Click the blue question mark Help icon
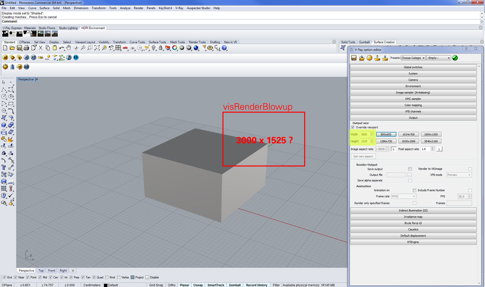485x287 pixels. click(x=224, y=48)
